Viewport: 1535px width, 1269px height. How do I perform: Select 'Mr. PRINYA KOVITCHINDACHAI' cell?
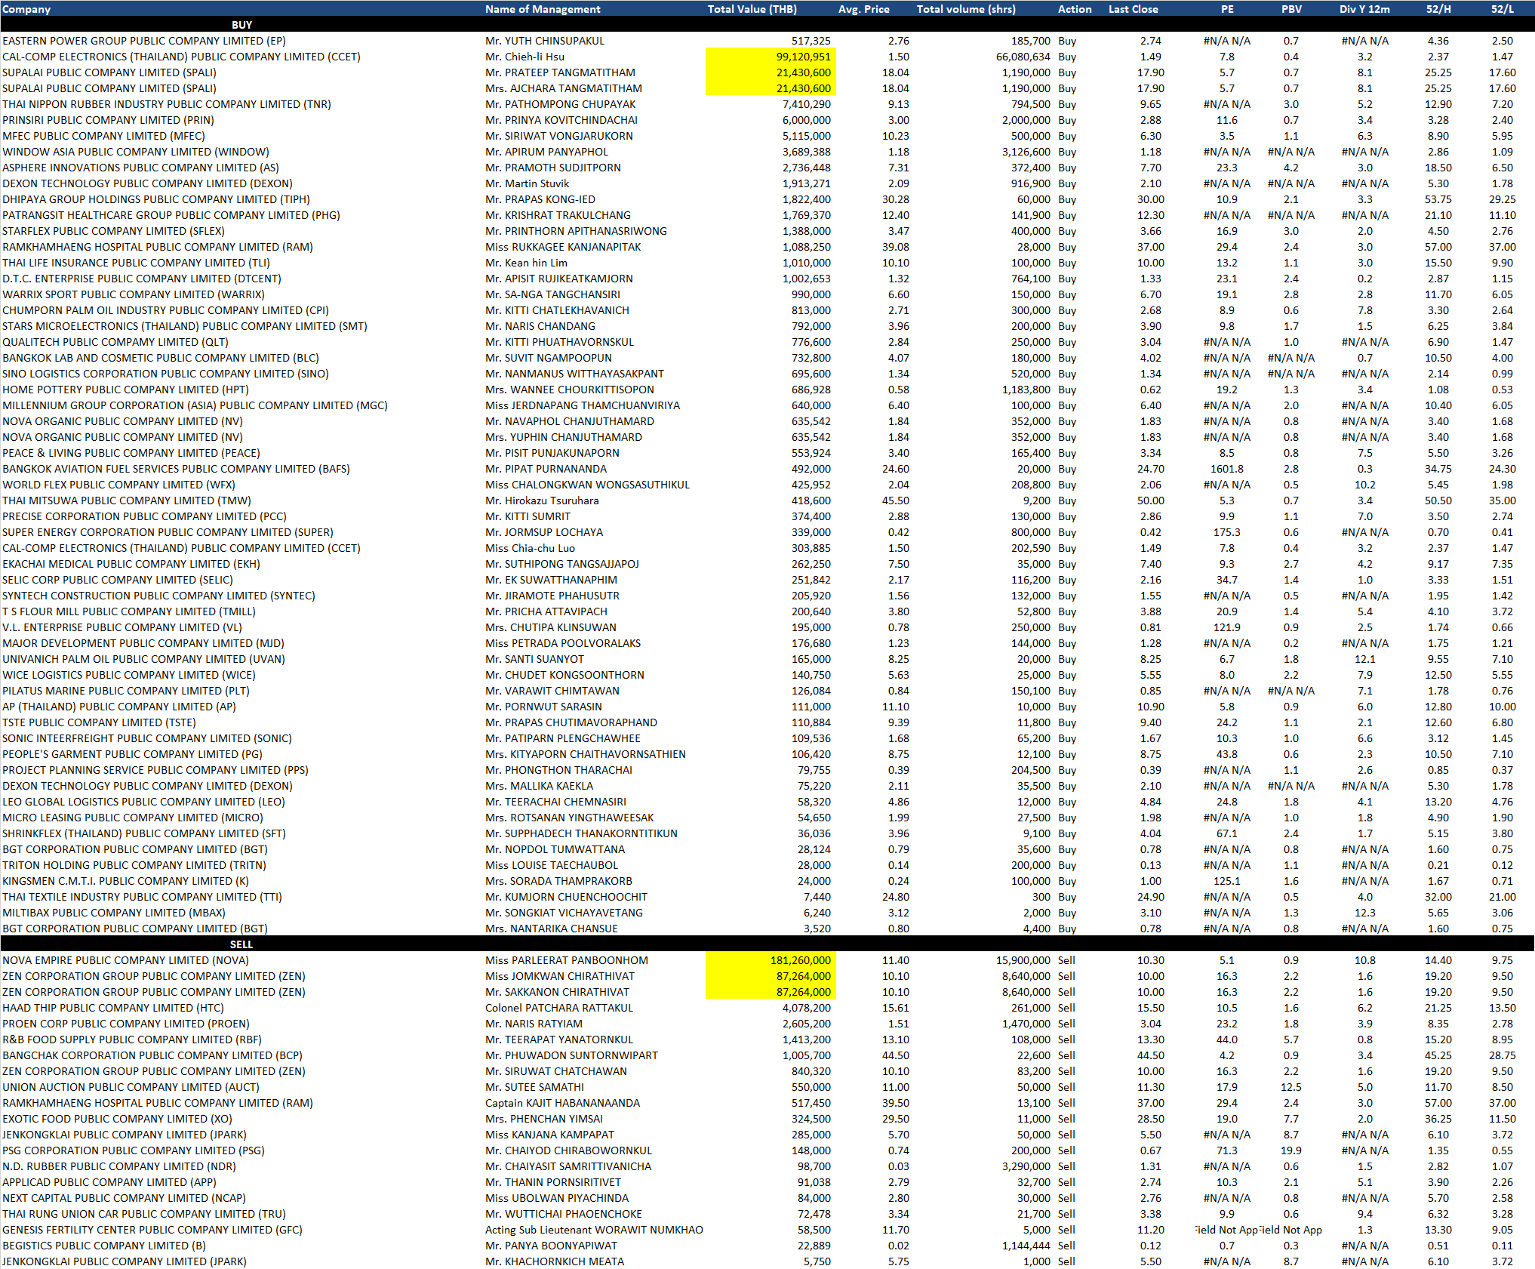click(x=561, y=120)
